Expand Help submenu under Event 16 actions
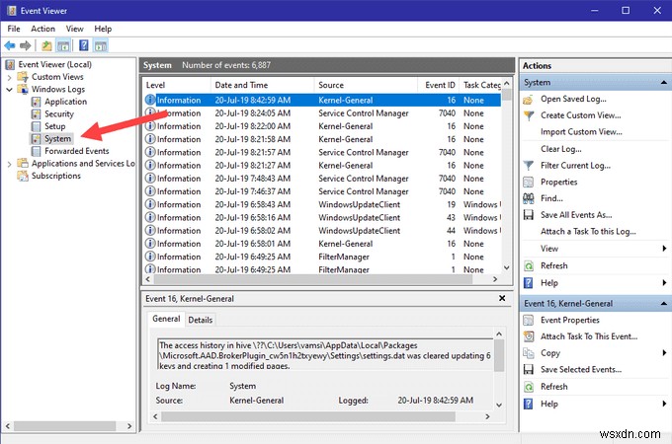This screenshot has width=672, height=444. 664,404
